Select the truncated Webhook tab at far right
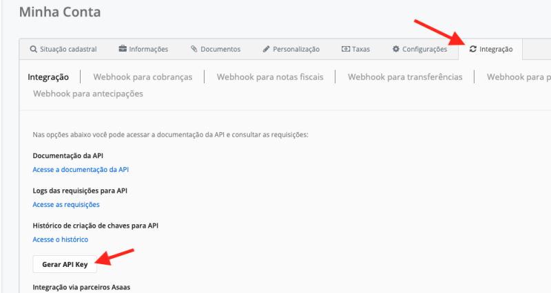This screenshot has height=293, width=551. click(x=518, y=77)
